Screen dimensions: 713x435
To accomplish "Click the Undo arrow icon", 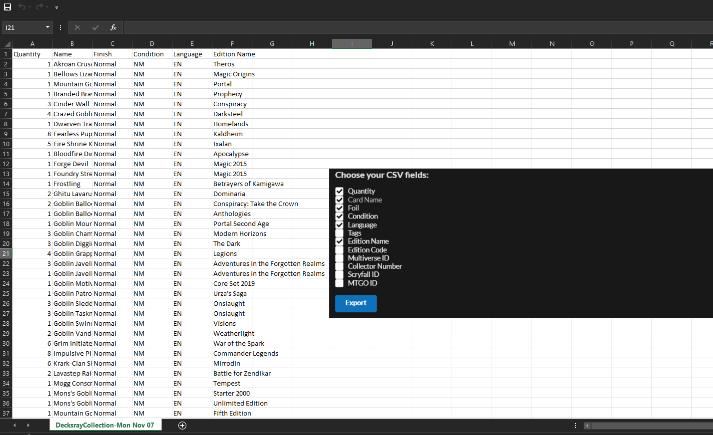I will 21,7.
